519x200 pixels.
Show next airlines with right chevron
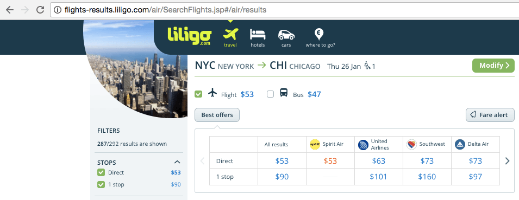click(508, 161)
